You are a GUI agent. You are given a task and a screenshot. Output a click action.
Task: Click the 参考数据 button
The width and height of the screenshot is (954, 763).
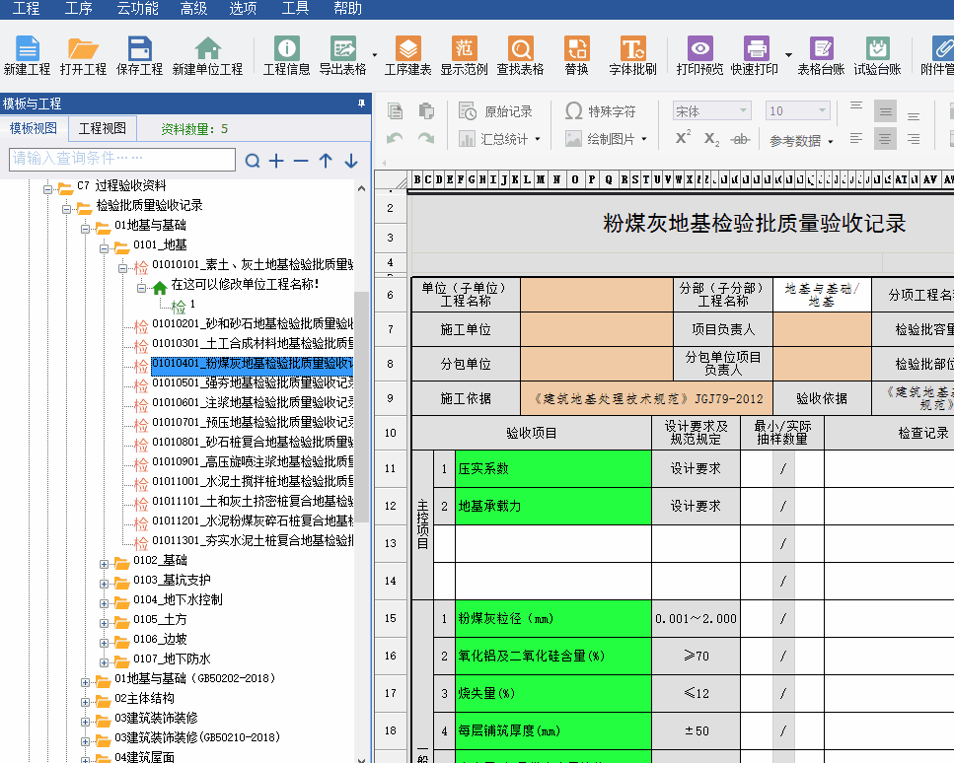[x=801, y=141]
